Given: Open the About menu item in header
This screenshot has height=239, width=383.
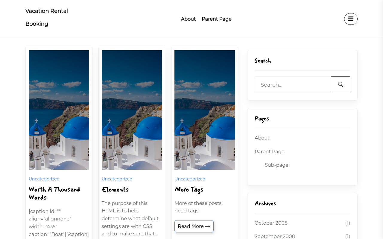Looking at the screenshot, I should tap(188, 19).
